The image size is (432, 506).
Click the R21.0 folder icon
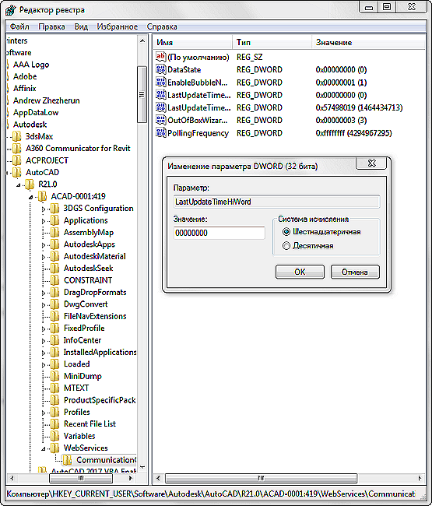click(x=30, y=184)
